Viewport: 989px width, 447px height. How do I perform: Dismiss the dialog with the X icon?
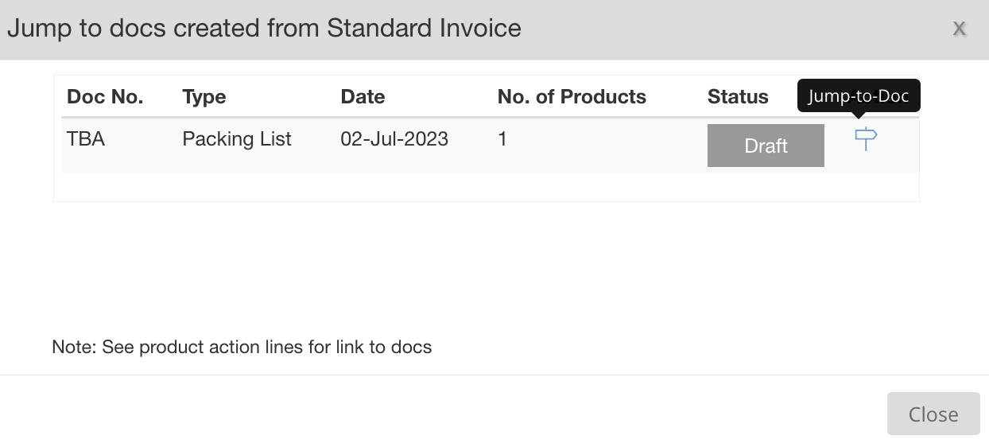pos(960,29)
